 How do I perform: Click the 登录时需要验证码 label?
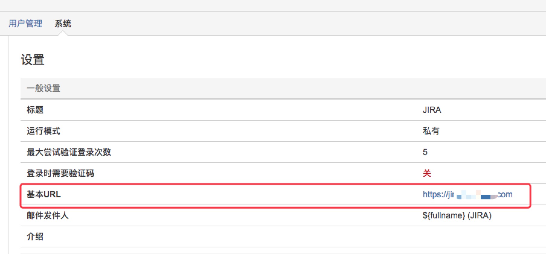pos(60,173)
